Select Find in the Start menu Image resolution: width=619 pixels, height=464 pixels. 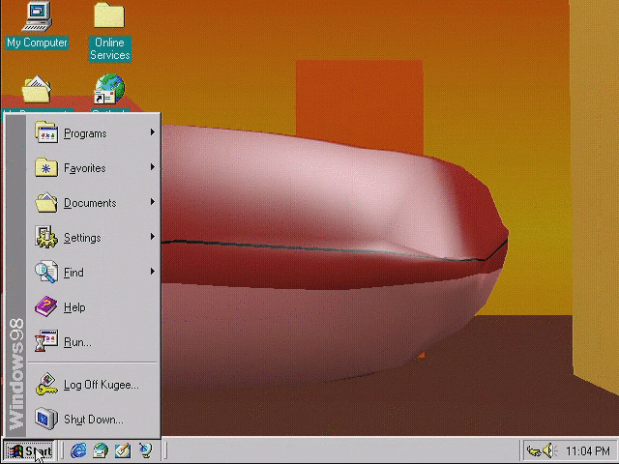click(94, 272)
